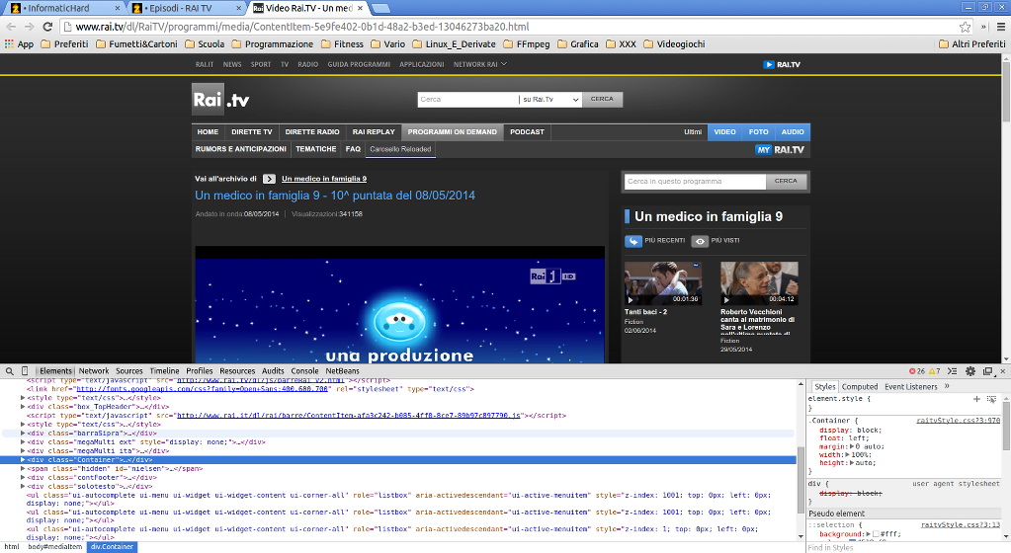Switch to the Episodi - RAI TV browser tab
Viewport: 1011px width, 553px height.
187,8
